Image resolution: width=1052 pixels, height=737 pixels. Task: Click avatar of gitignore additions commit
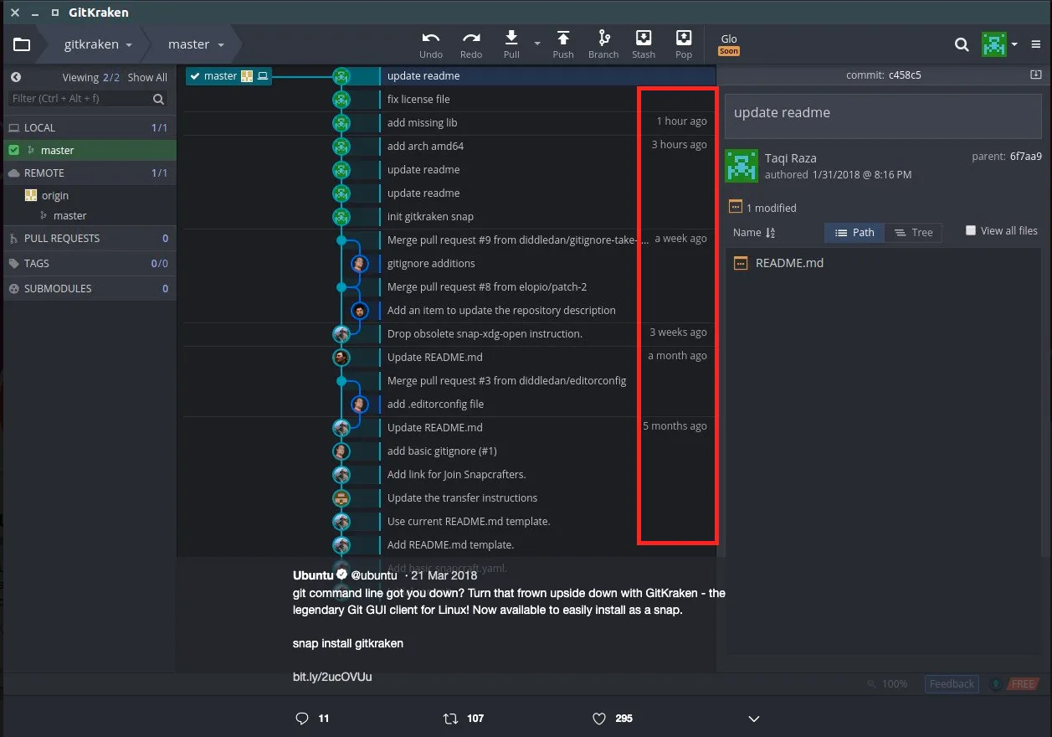[x=359, y=264]
